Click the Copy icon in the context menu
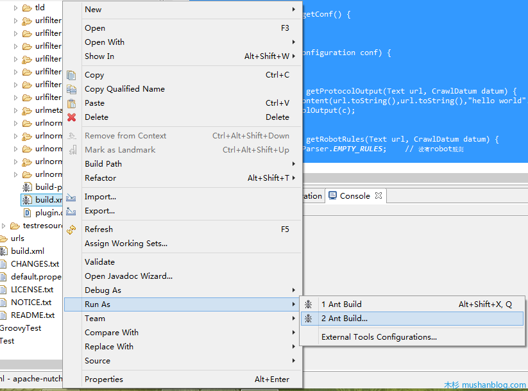 (x=72, y=75)
